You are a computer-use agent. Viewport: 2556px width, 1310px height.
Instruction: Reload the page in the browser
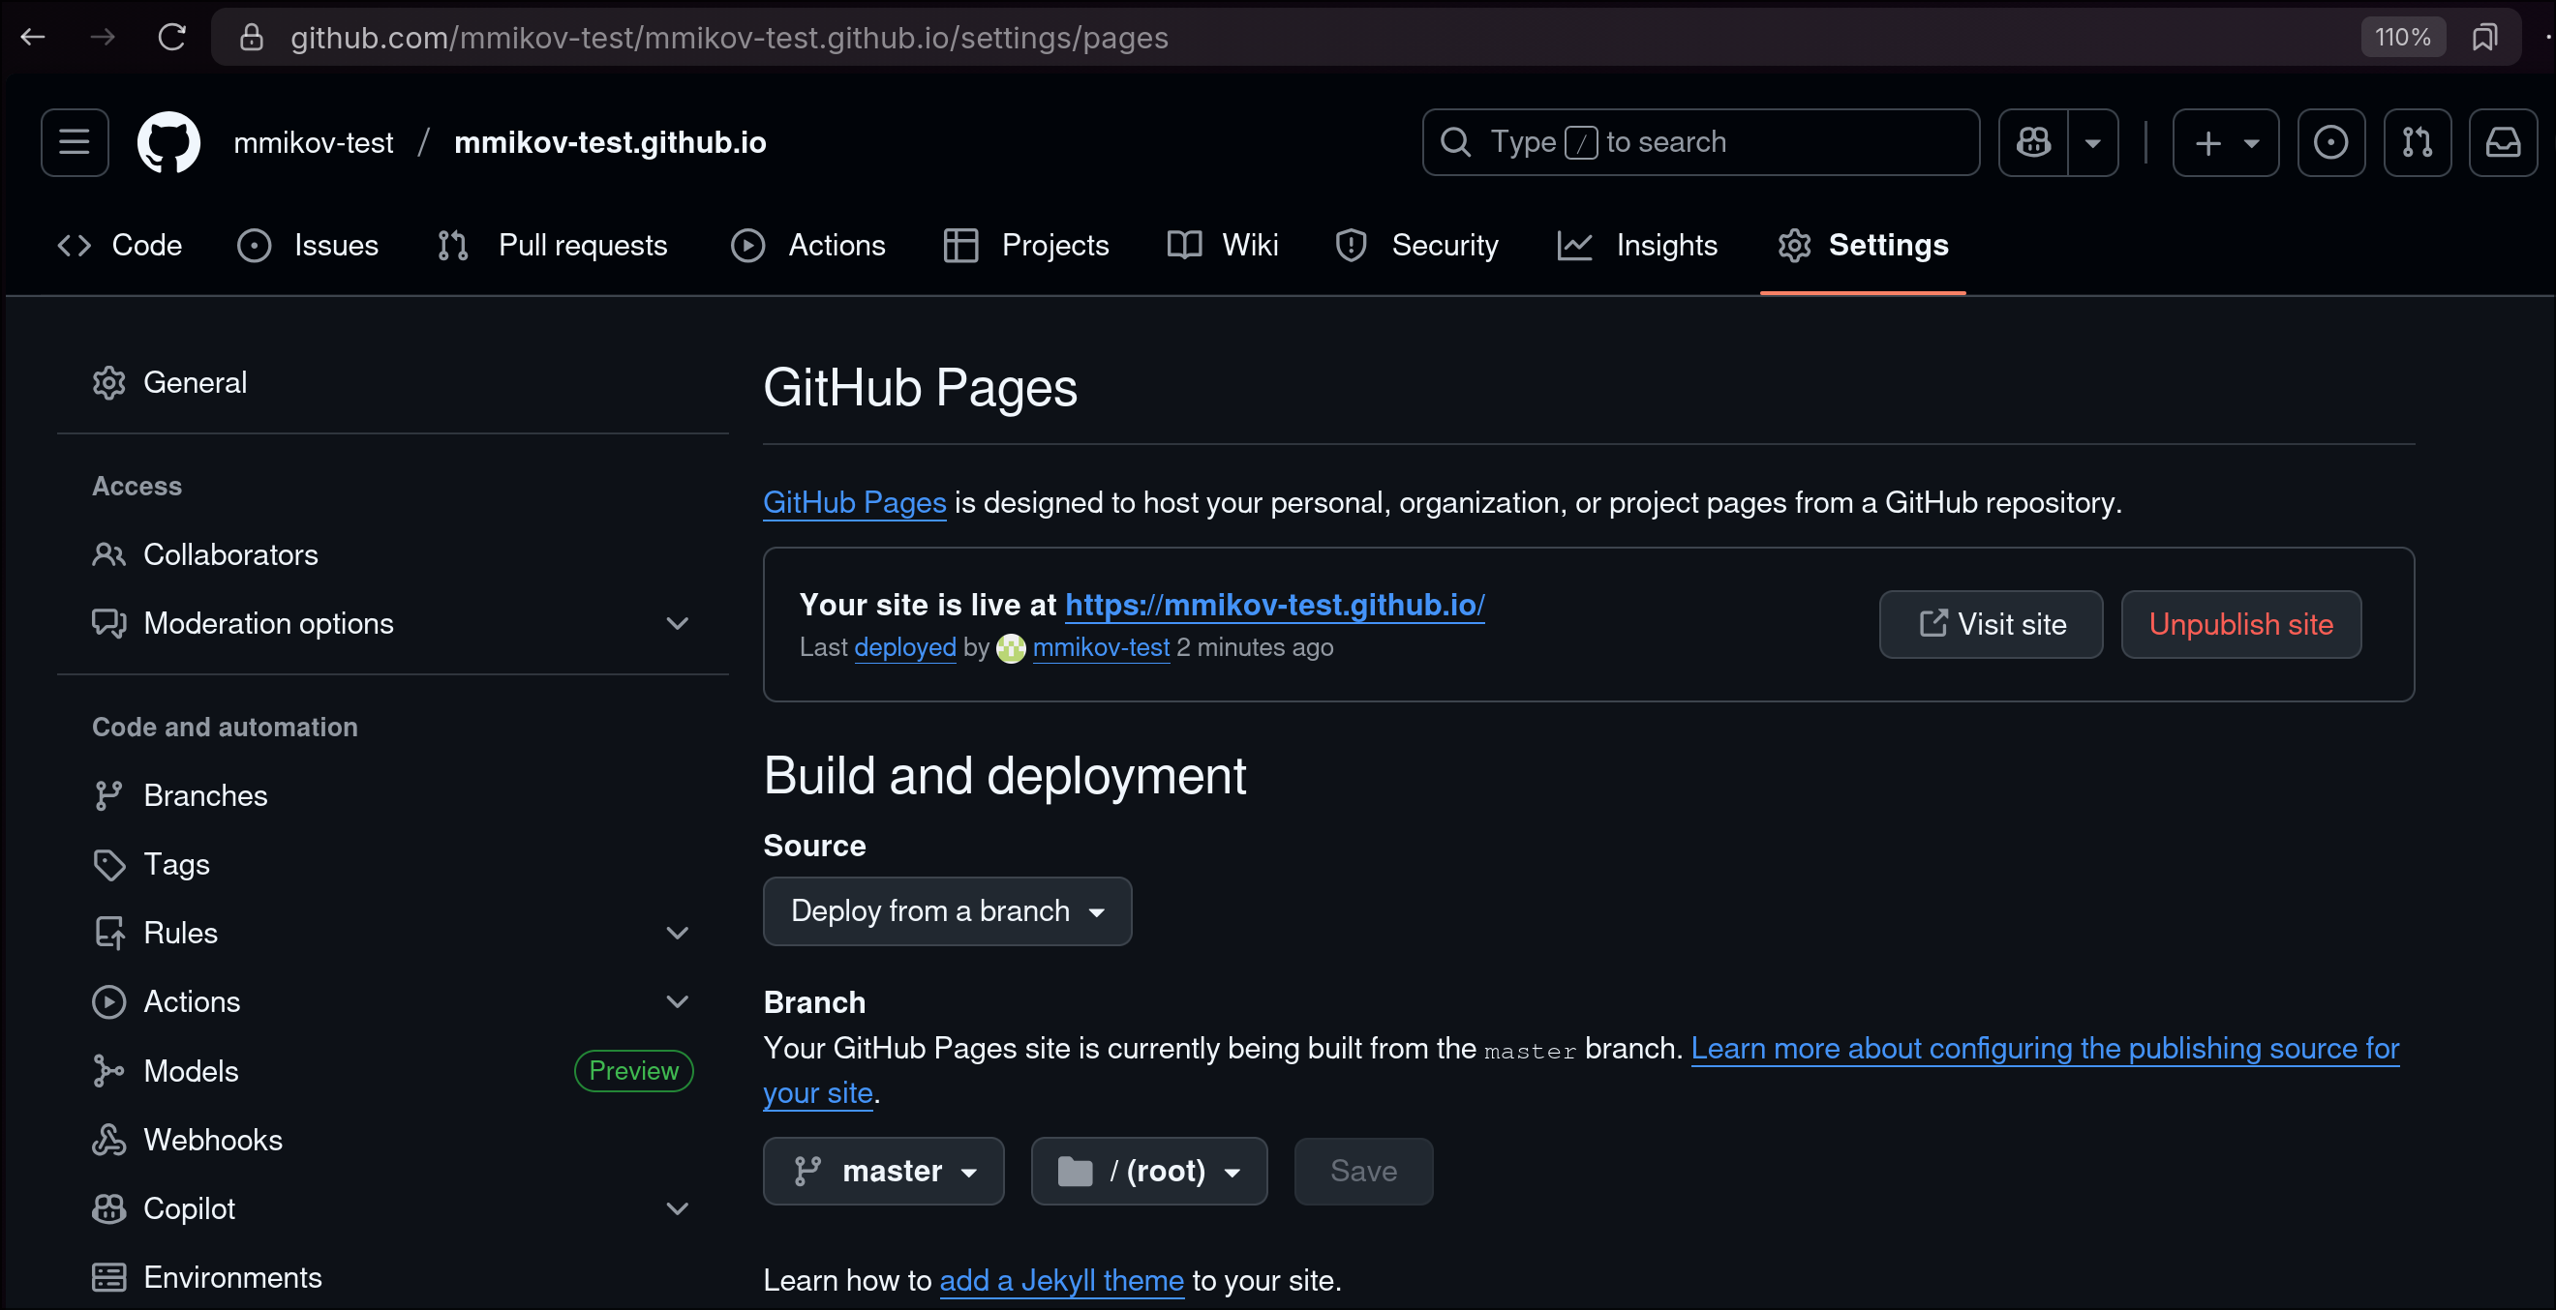[171, 38]
